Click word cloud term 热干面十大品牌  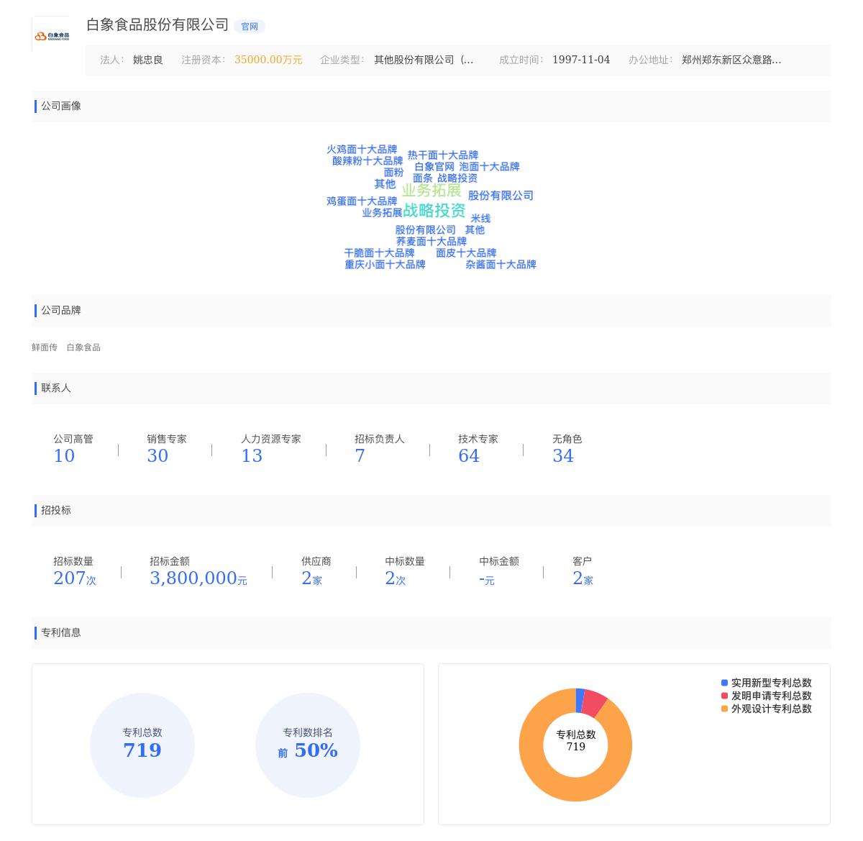point(443,155)
